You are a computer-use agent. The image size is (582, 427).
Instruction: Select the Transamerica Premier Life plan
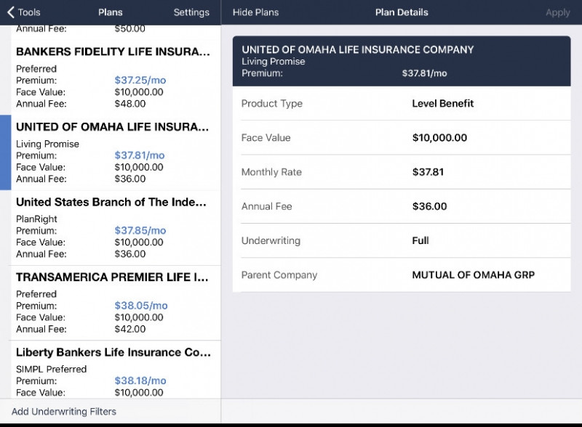pyautogui.click(x=116, y=304)
